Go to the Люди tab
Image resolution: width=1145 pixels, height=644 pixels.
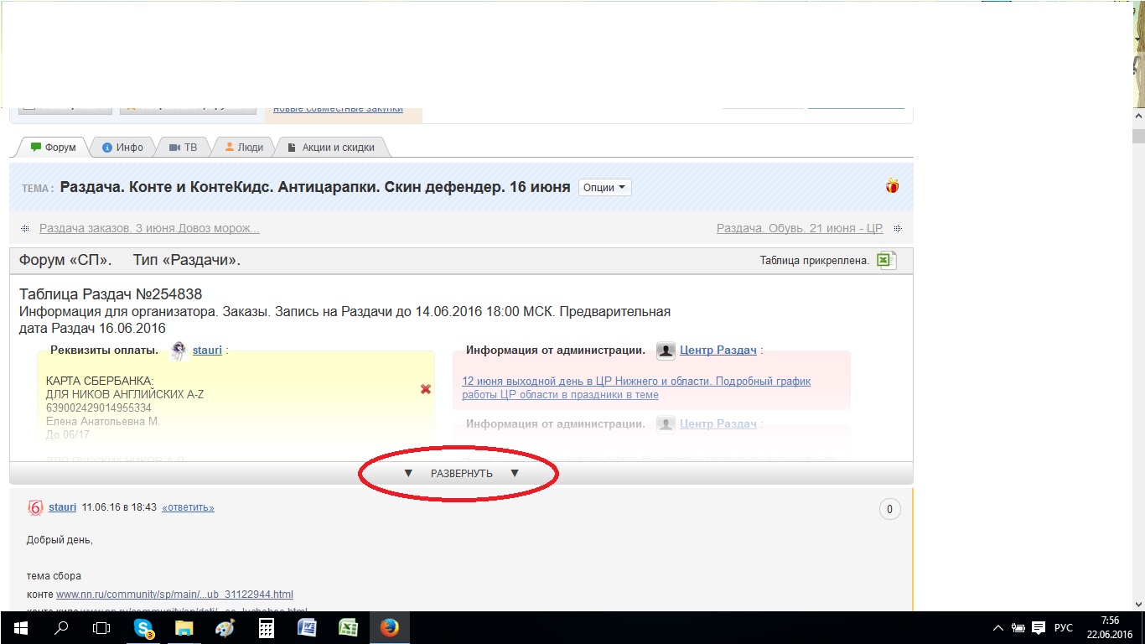pos(244,148)
